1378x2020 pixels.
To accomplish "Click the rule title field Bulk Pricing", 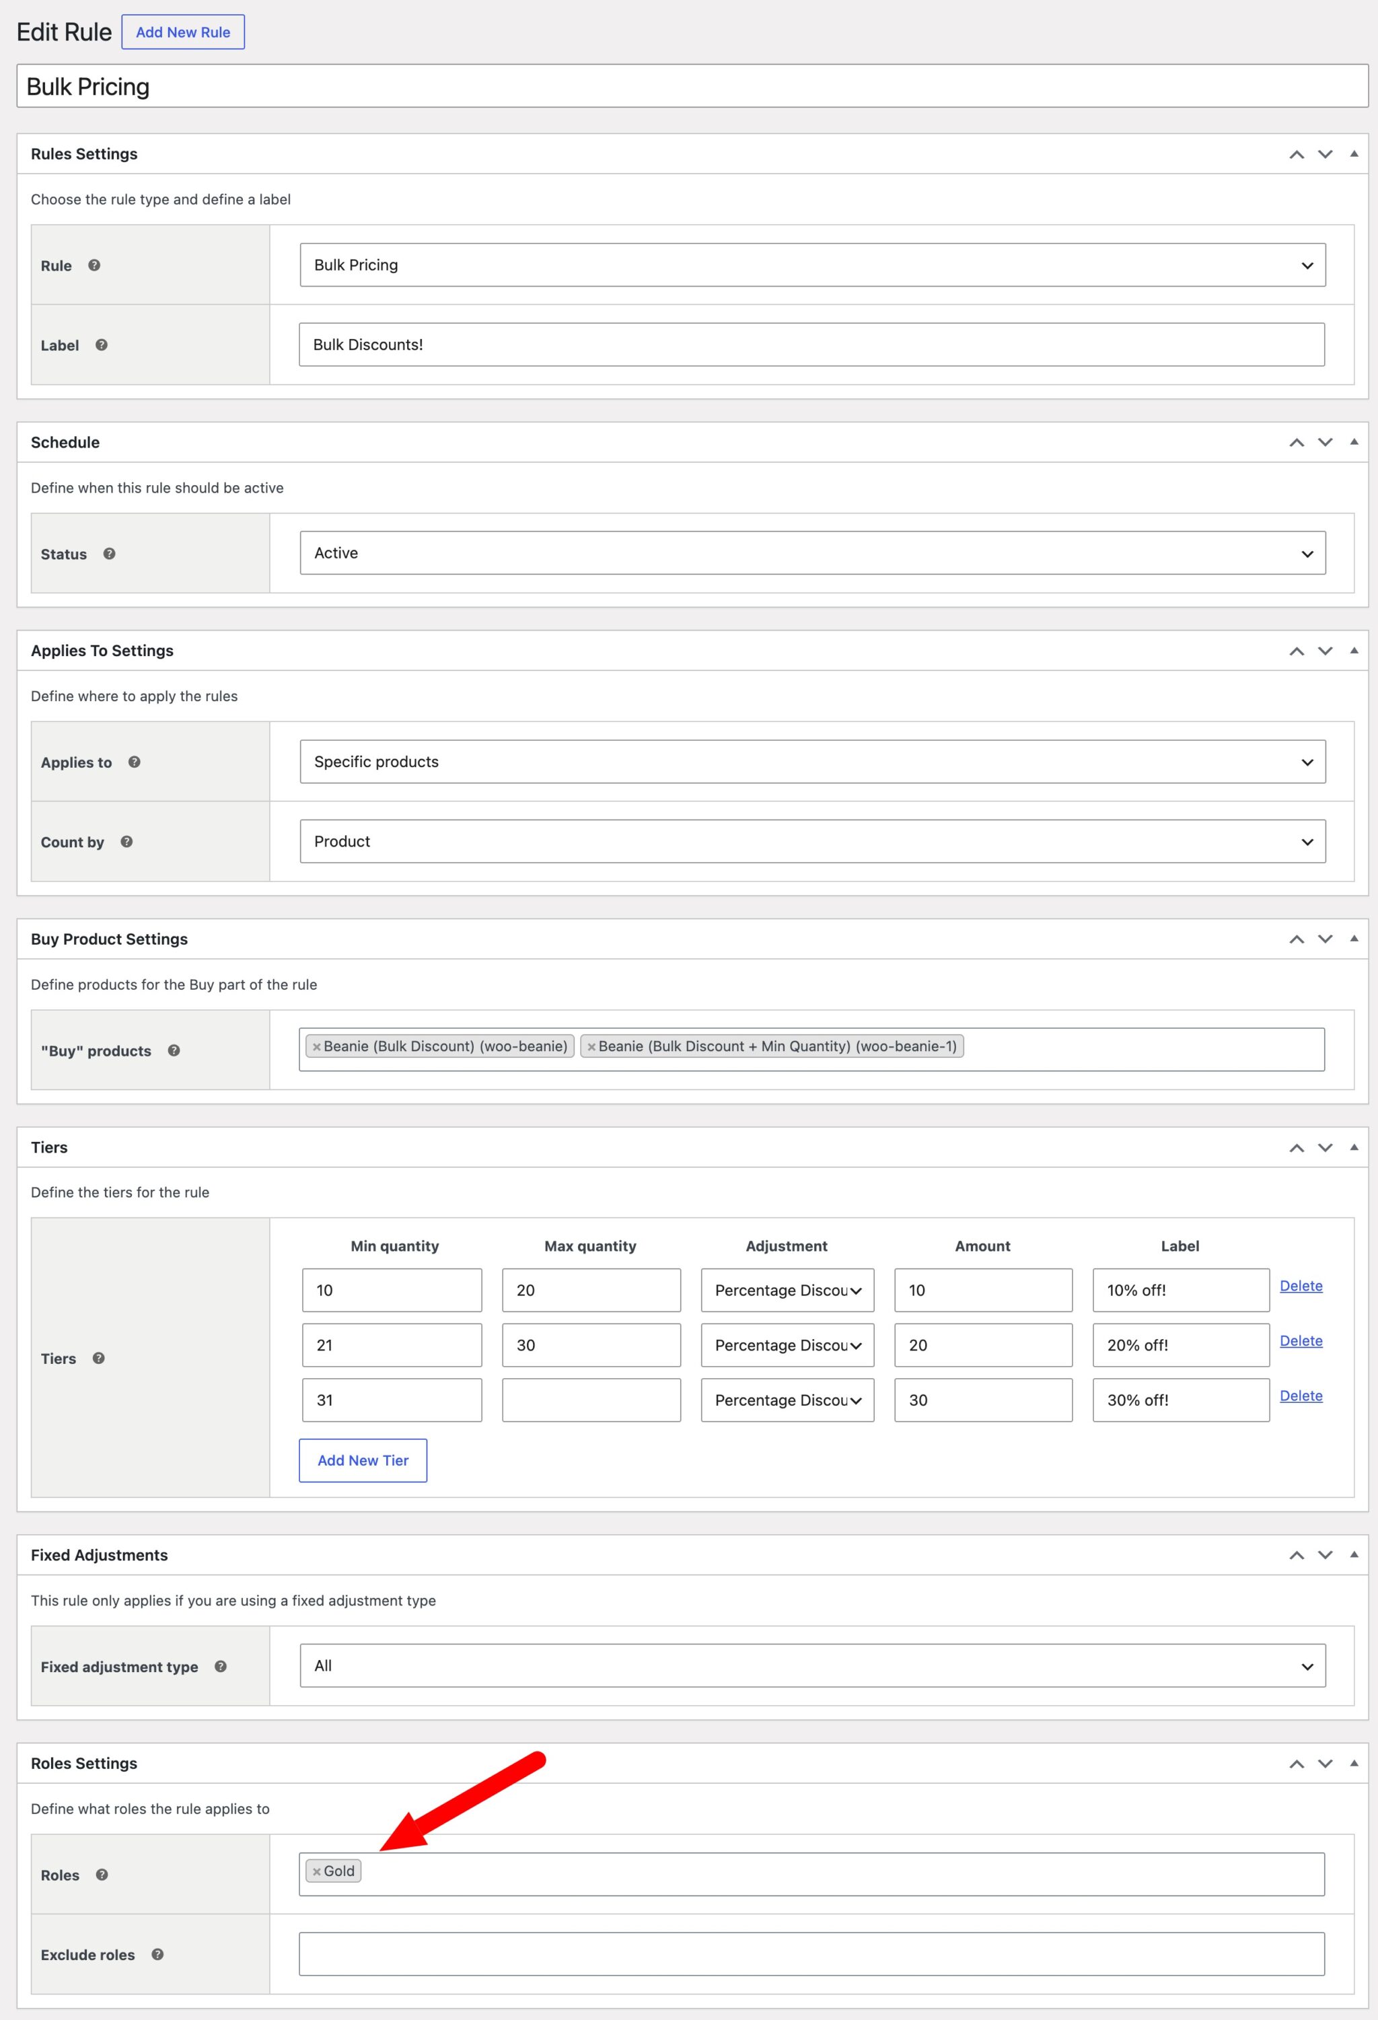I will (692, 86).
